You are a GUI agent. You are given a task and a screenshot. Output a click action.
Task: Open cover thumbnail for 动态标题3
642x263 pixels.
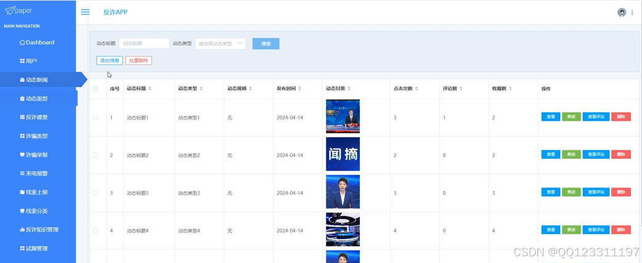[343, 192]
